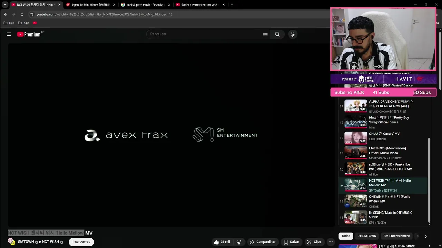The image size is (442, 248).
Task: Open the three-dot more actions menu under video
Action: (x=331, y=242)
